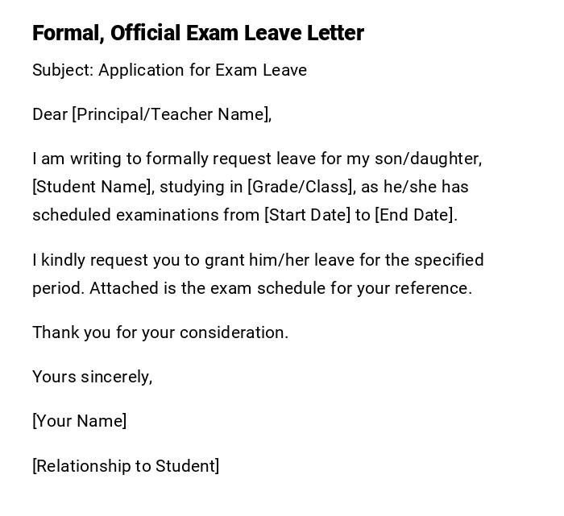Click the [Student Name] placeholder text
564x516 pixels.
click(x=92, y=187)
